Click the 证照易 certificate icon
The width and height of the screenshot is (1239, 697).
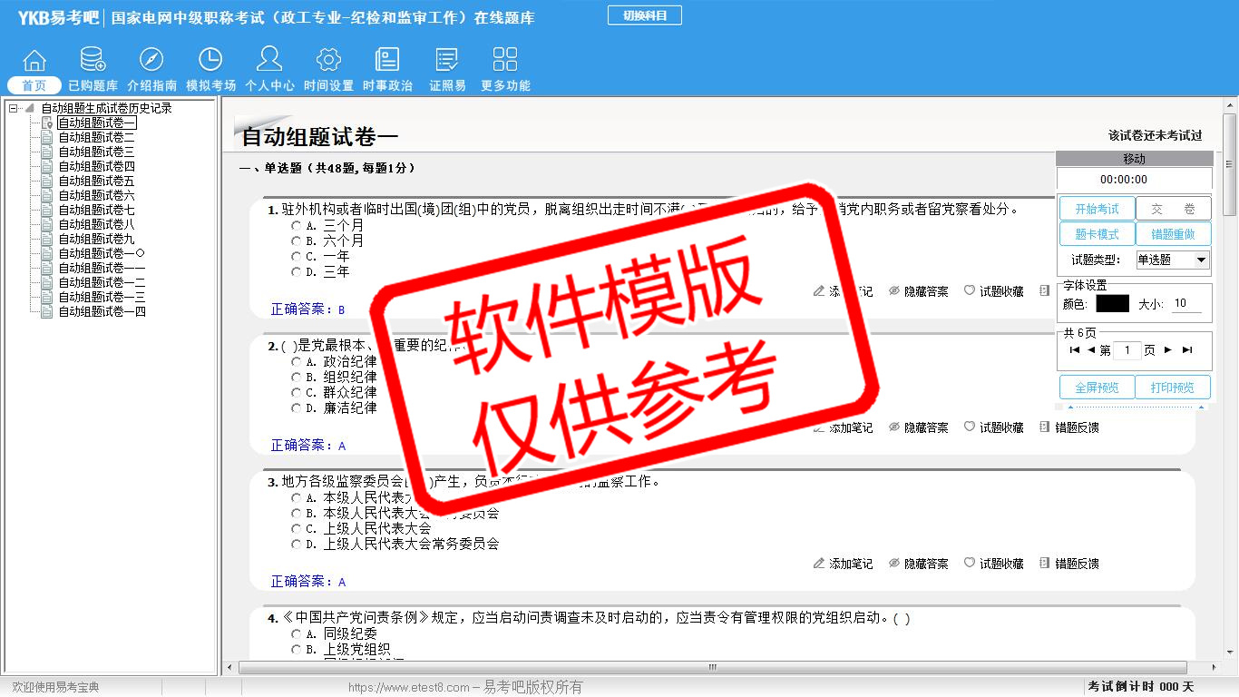pos(447,61)
